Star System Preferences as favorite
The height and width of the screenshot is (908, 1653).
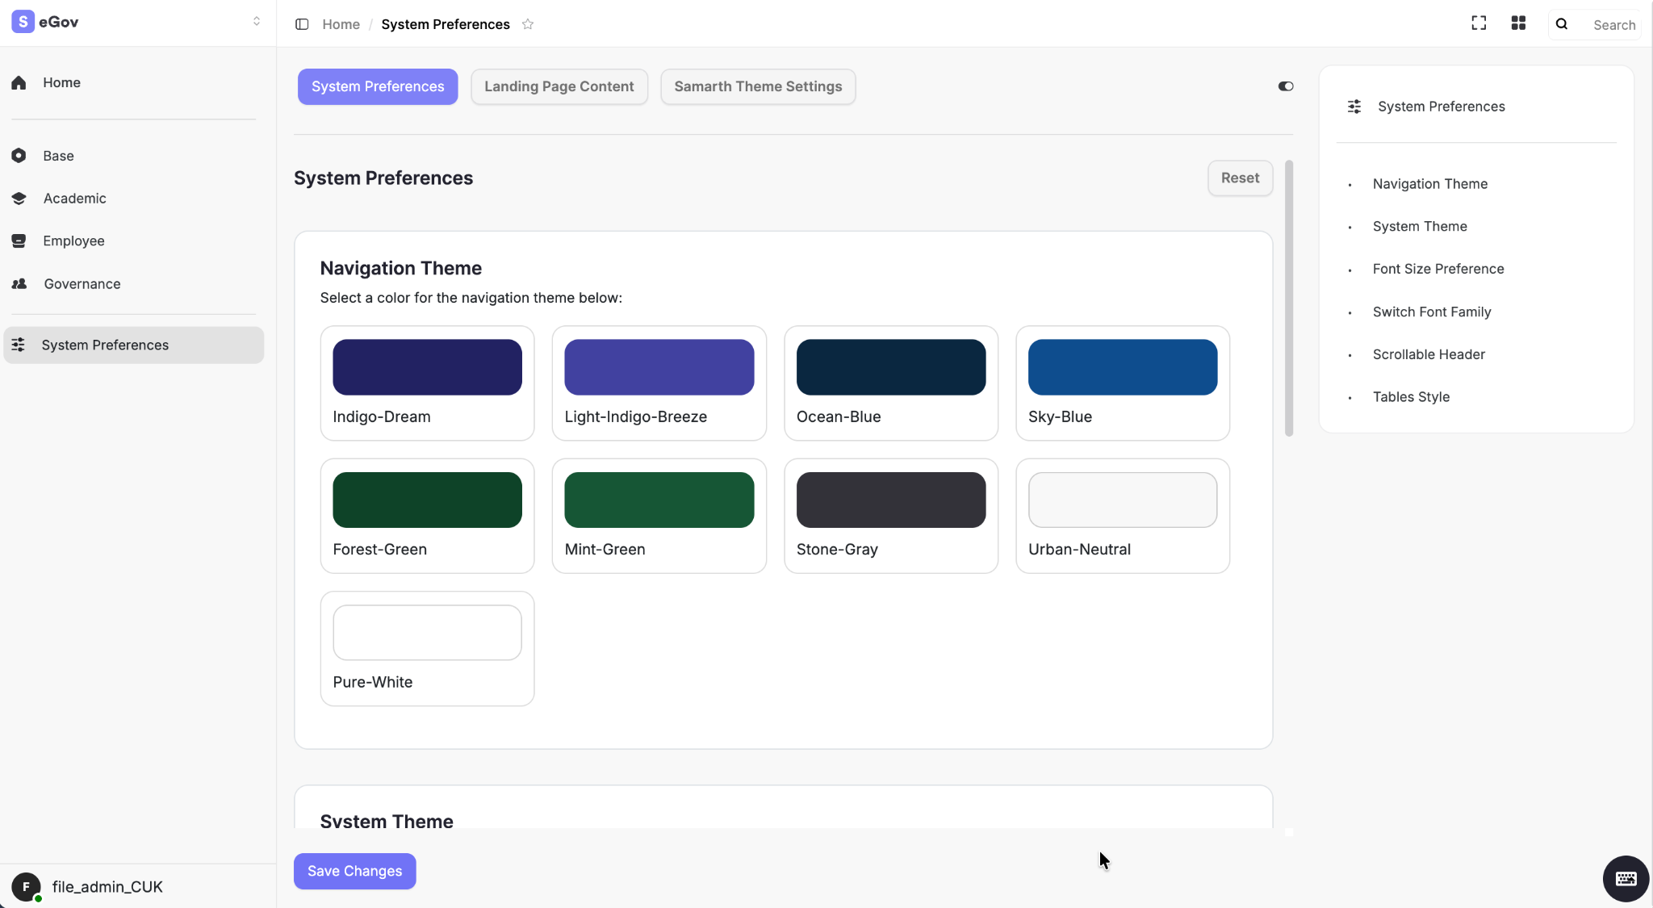coord(528,24)
